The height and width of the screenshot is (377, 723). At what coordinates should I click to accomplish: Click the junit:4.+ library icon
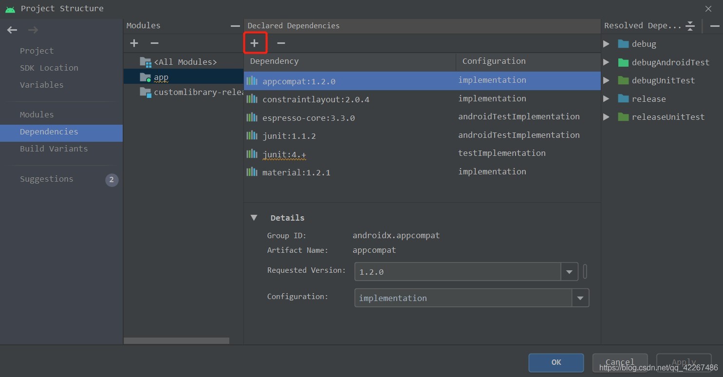pyautogui.click(x=252, y=154)
